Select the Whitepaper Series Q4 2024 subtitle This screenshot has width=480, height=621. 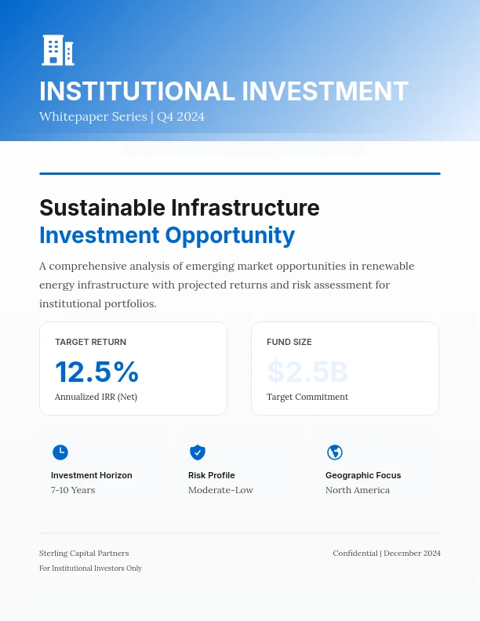pos(122,117)
